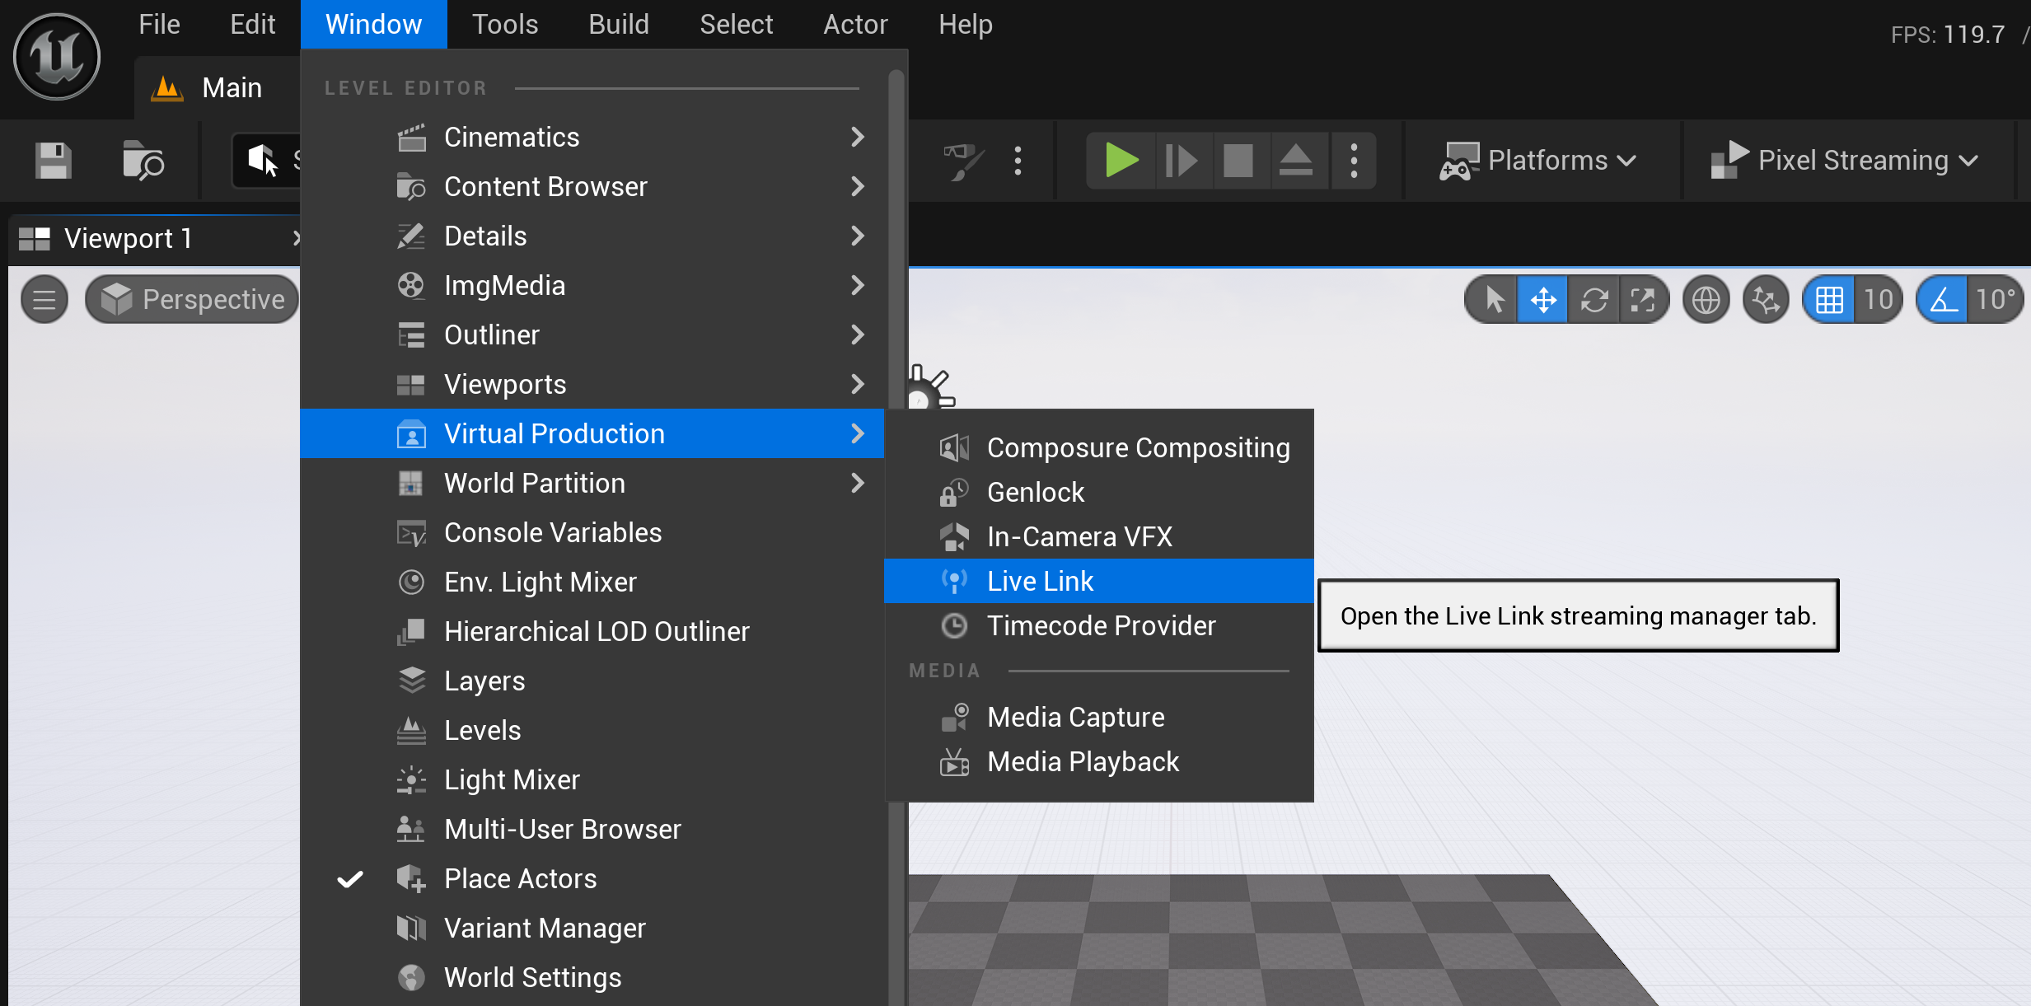The height and width of the screenshot is (1006, 2031).
Task: Open the three-dots toolbar options near brush icon
Action: point(1018,161)
